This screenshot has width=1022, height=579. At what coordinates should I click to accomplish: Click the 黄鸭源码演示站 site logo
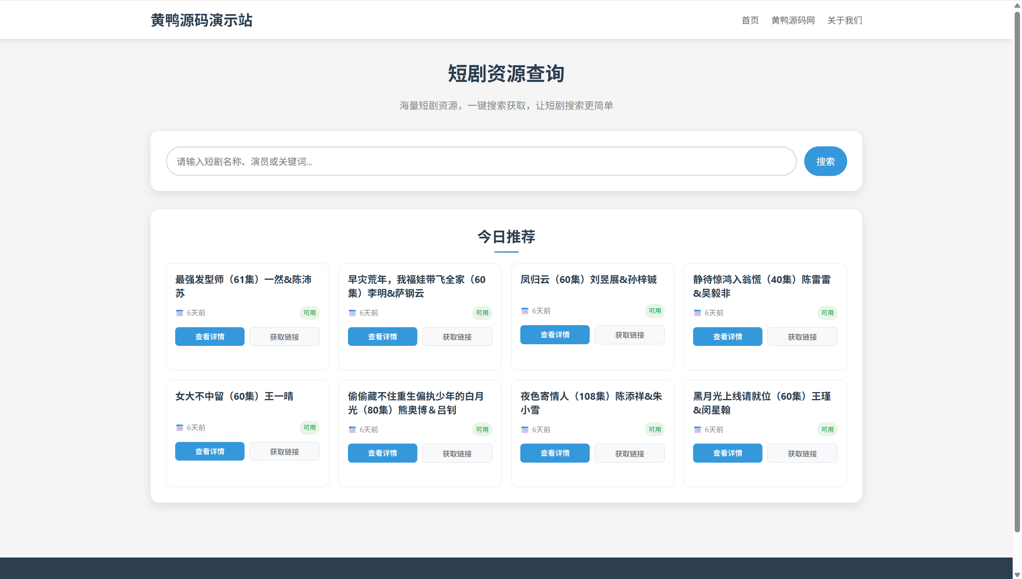click(x=202, y=20)
